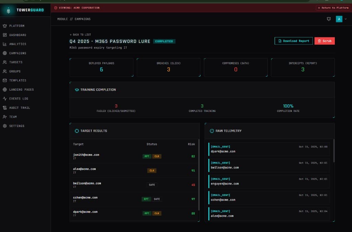The width and height of the screenshot is (352, 232).
Task: Click the Download Report button
Action: click(x=293, y=41)
